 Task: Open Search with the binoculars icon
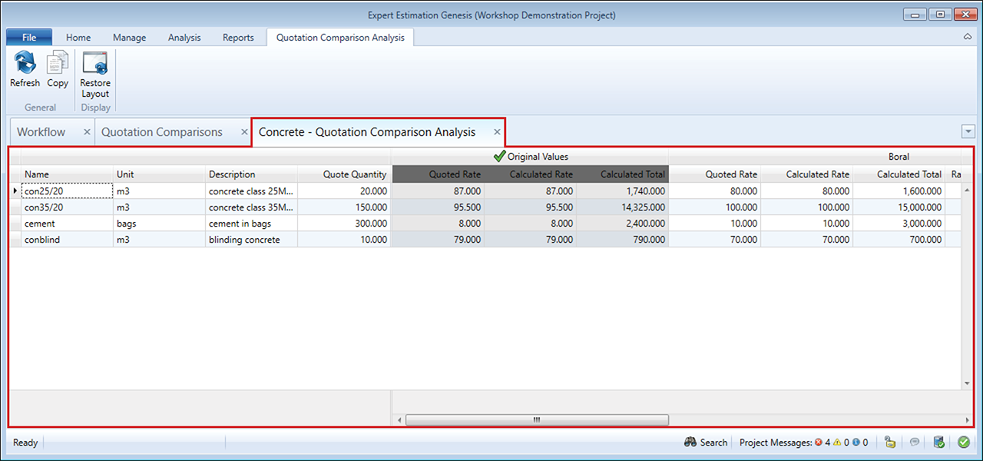tap(690, 443)
